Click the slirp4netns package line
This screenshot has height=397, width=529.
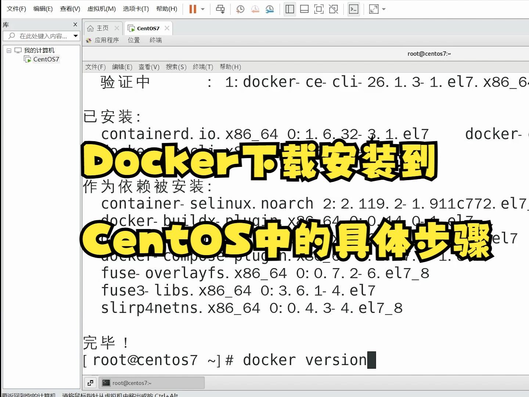tap(252, 308)
